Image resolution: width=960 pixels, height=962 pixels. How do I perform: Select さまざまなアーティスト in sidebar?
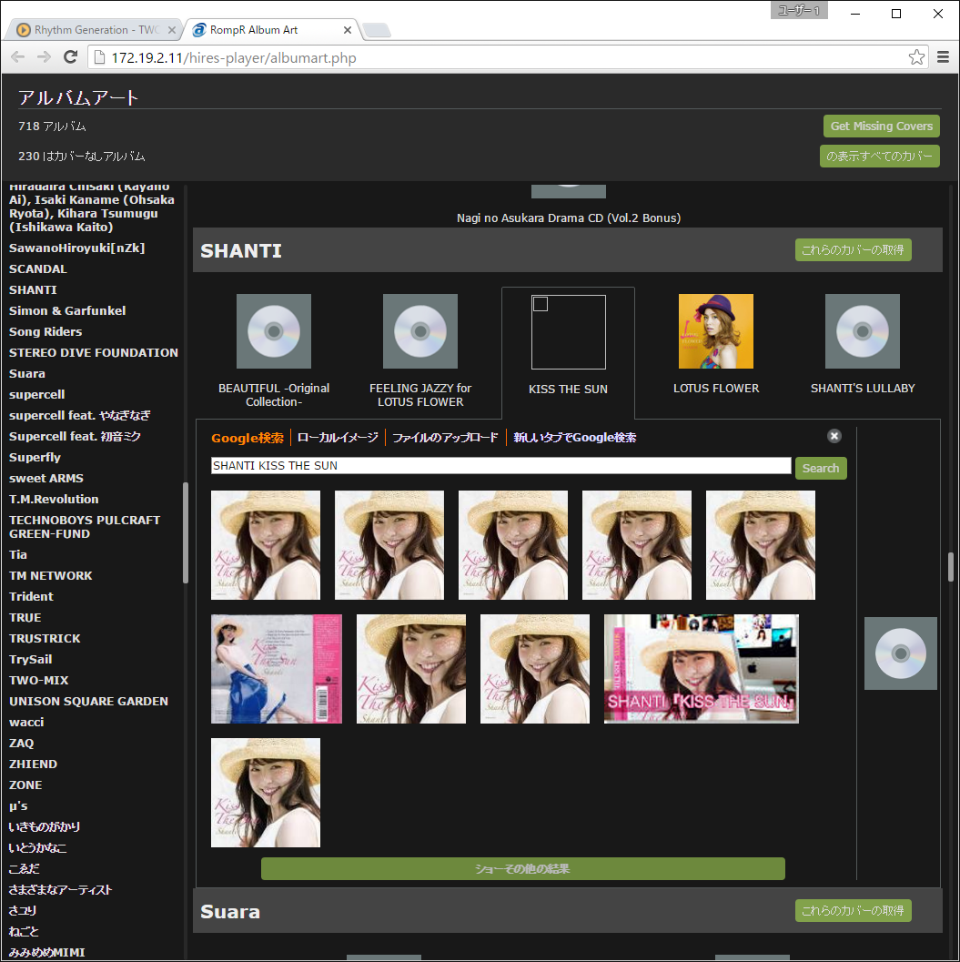60,889
